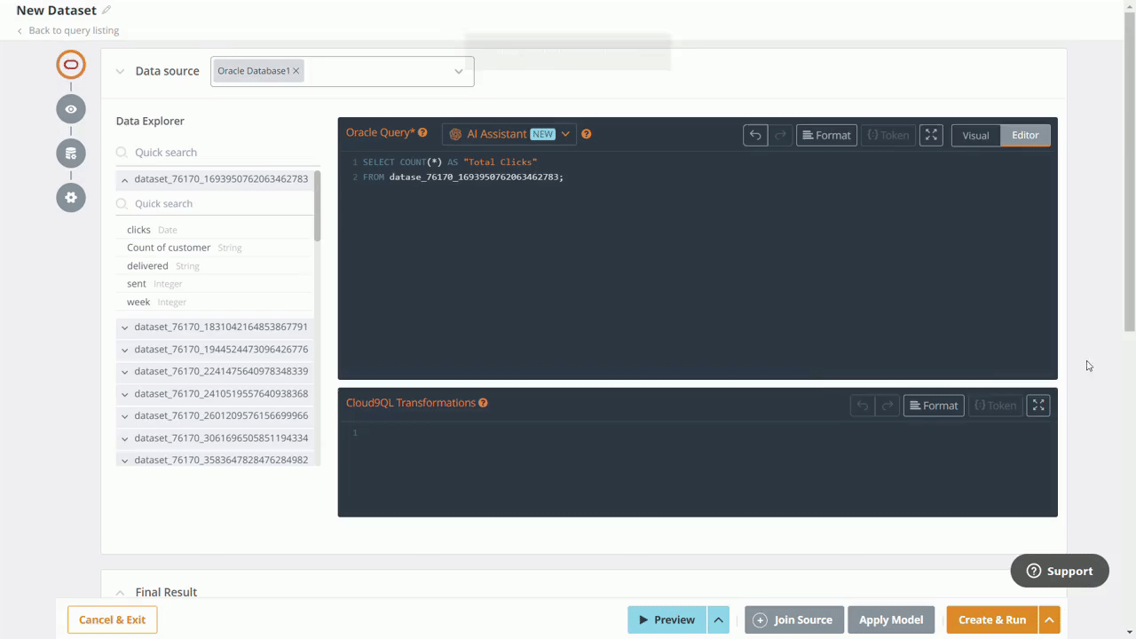Switch query mode to Editor
The height and width of the screenshot is (639, 1136).
point(1025,135)
